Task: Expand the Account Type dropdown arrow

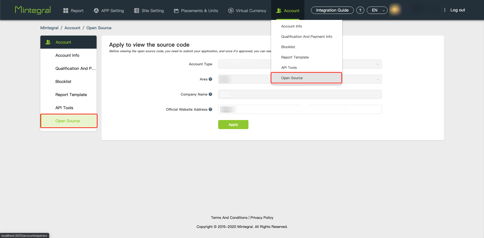Action: pyautogui.click(x=378, y=64)
